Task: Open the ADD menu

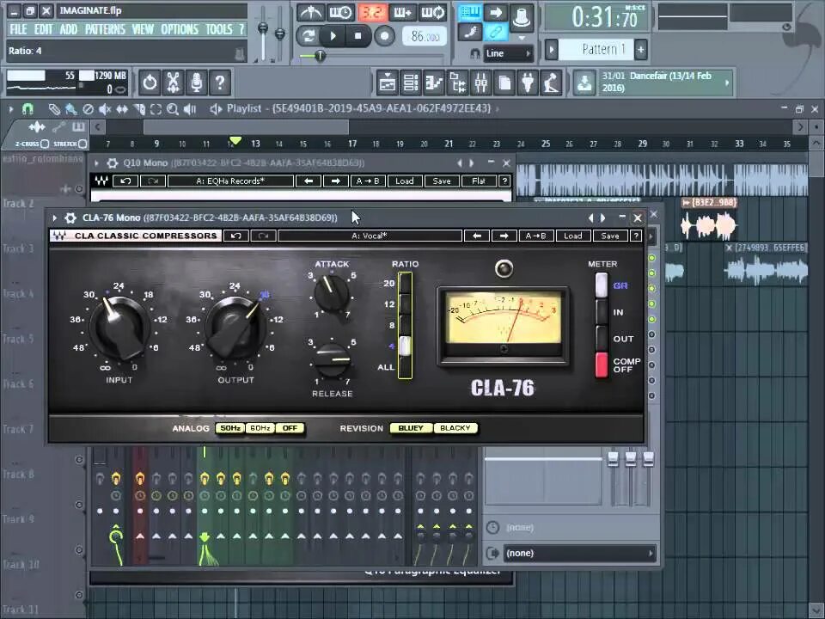Action: pyautogui.click(x=69, y=29)
